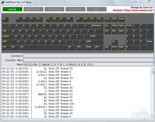Click the numpad plus key tile

coord(150,34)
